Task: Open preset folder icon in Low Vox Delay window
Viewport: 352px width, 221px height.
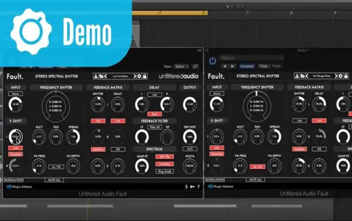Action: [101, 76]
